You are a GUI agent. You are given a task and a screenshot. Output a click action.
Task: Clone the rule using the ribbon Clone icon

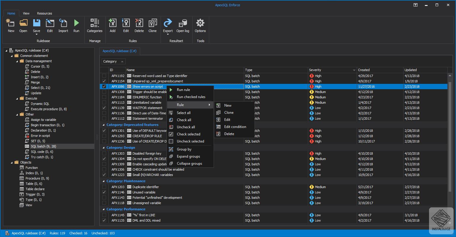click(153, 25)
